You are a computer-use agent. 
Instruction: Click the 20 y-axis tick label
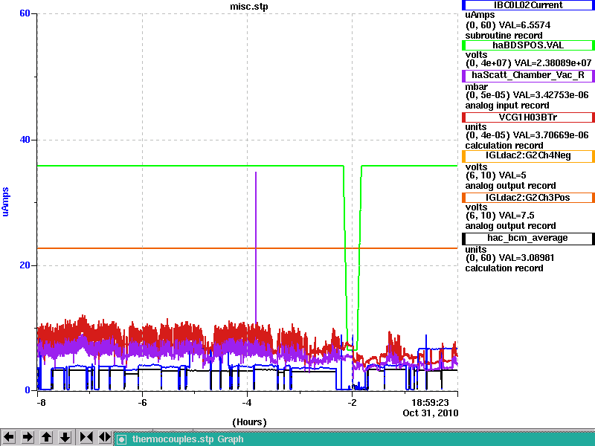(x=25, y=265)
